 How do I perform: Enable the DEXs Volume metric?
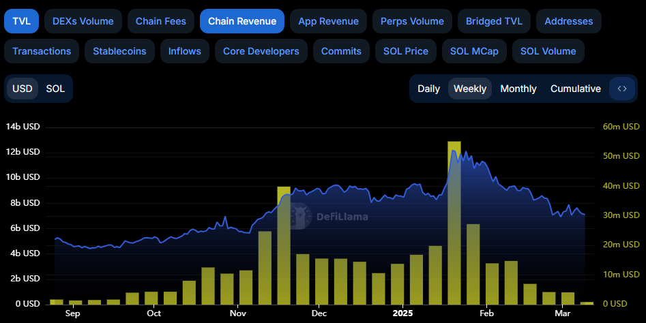tap(83, 21)
